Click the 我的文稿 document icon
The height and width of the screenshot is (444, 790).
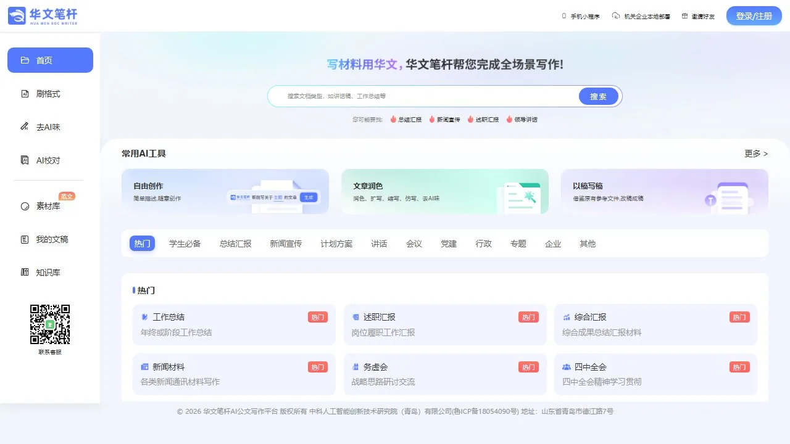point(25,239)
